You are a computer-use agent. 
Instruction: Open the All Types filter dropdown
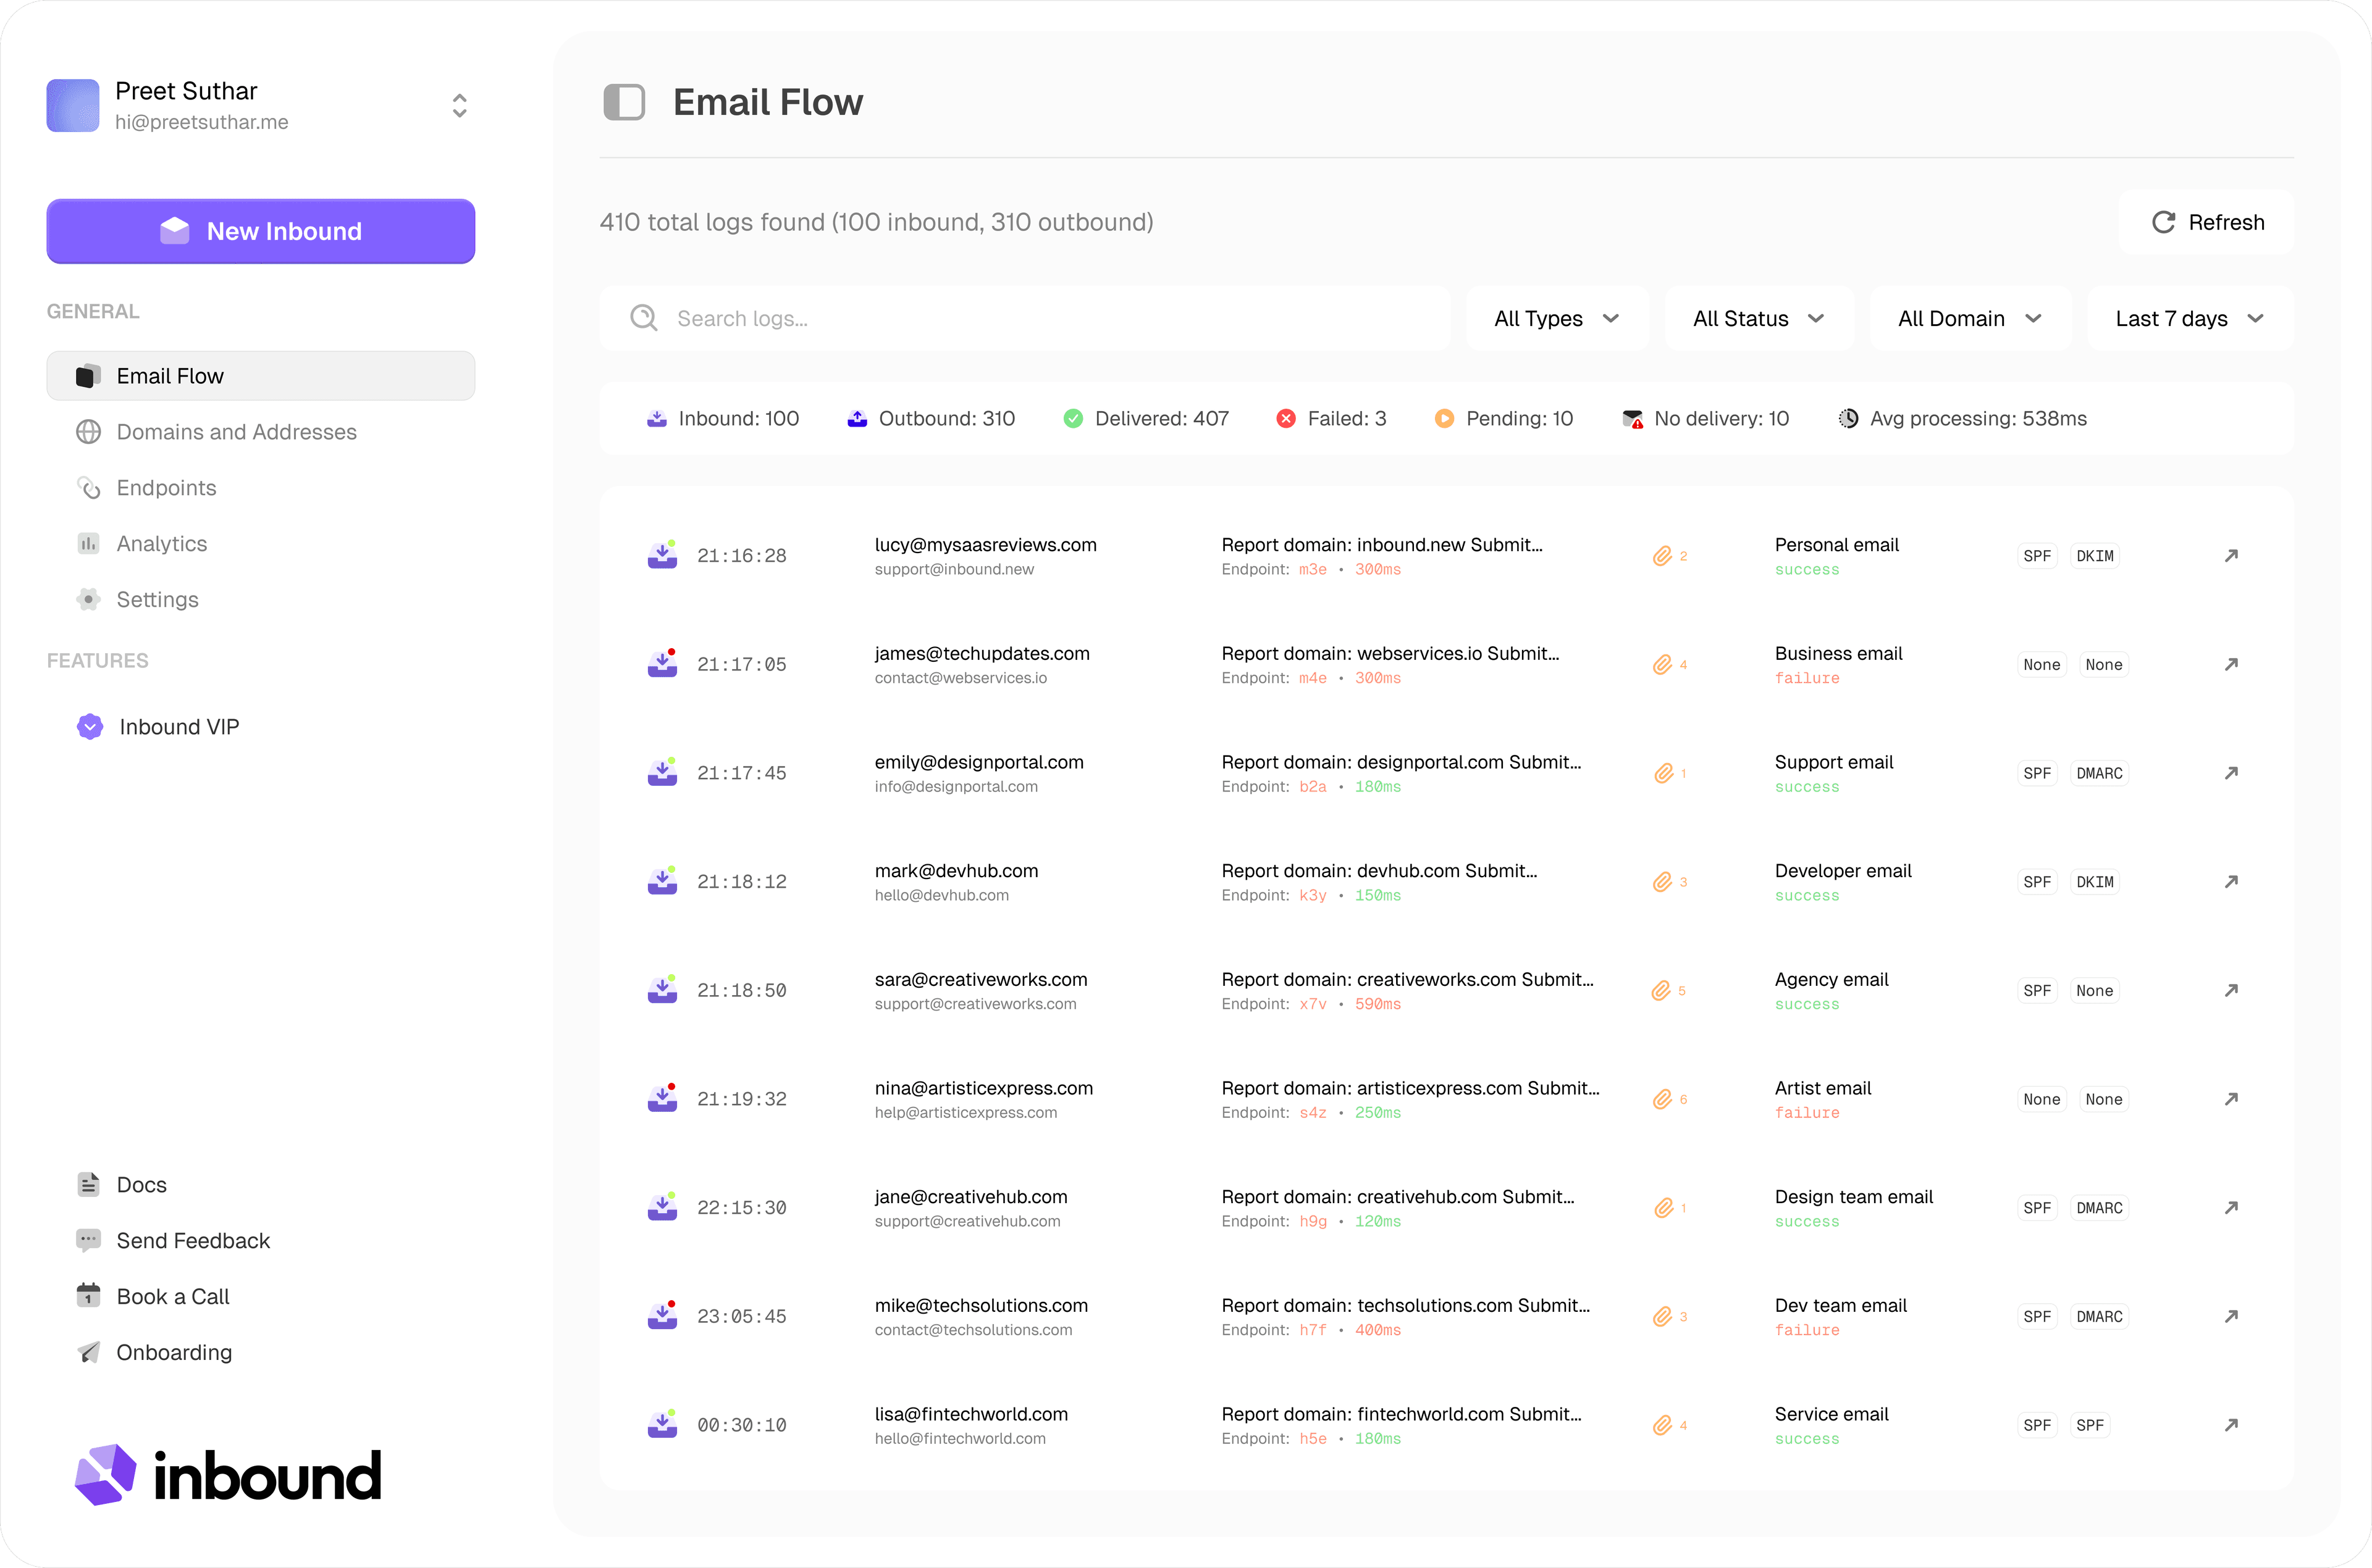click(1555, 319)
